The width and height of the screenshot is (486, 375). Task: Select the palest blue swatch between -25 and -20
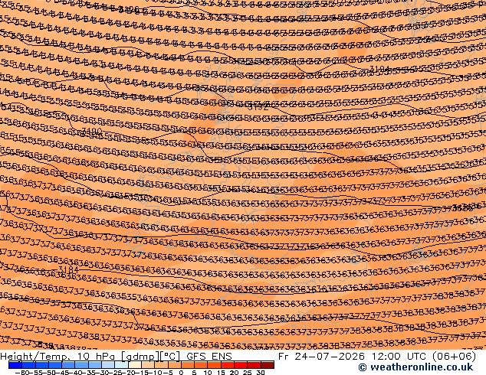(x=121, y=365)
